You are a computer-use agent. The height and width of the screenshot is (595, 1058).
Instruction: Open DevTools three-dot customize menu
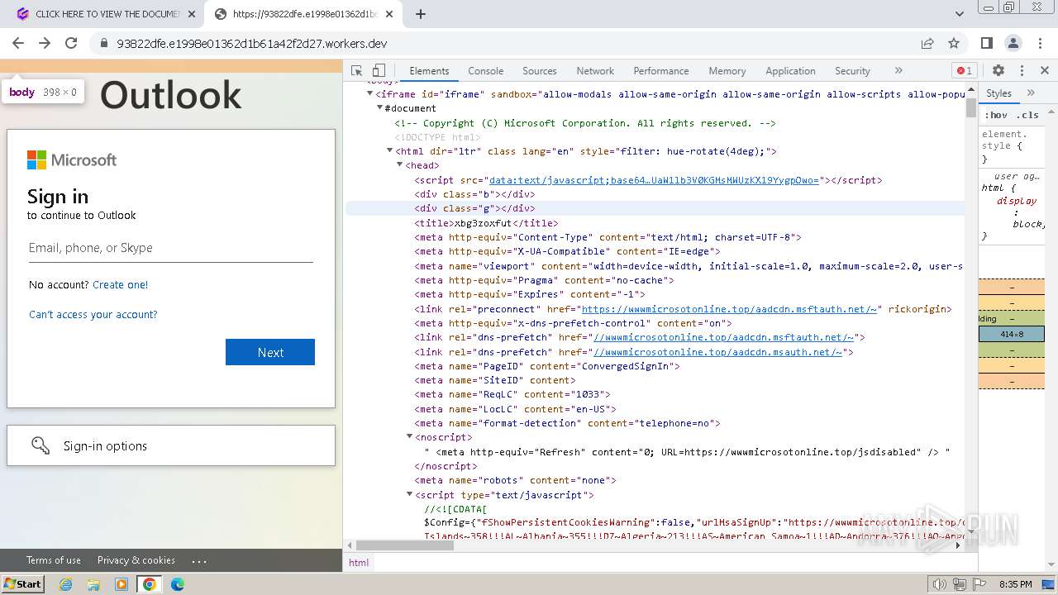point(1022,71)
